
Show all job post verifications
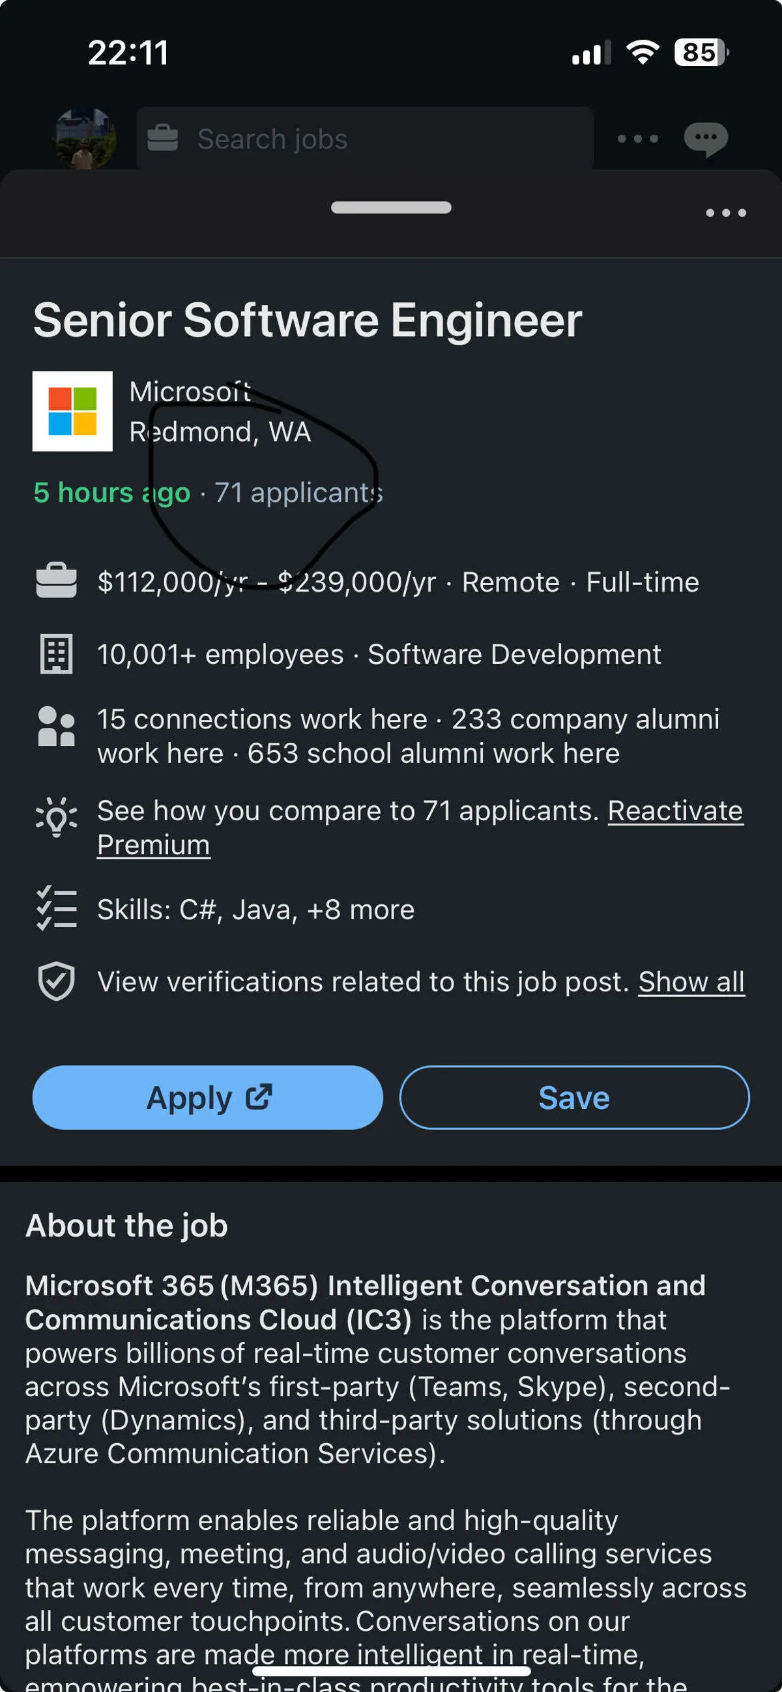point(691,982)
